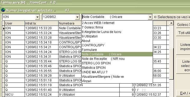The height and width of the screenshot is (97, 190).
Task: Click cell '12/09/02 15:33:20'
Action: point(42,28)
